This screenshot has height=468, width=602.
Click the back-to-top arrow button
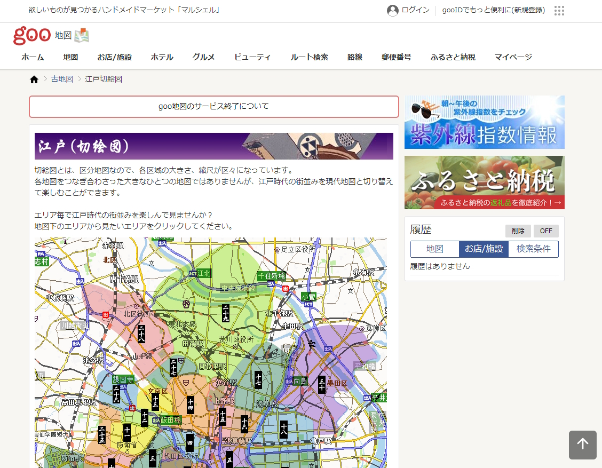(583, 445)
